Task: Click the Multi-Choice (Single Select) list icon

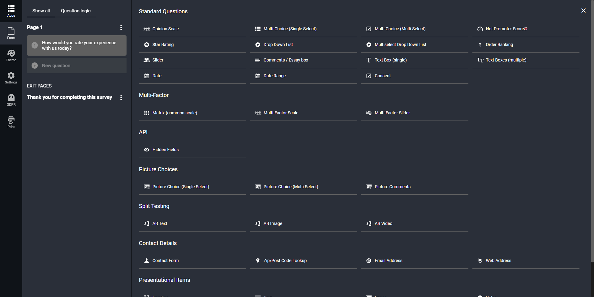Action: tap(258, 29)
